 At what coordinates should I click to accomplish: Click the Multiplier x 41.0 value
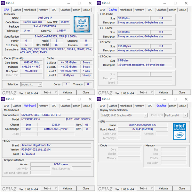tap(31, 67)
